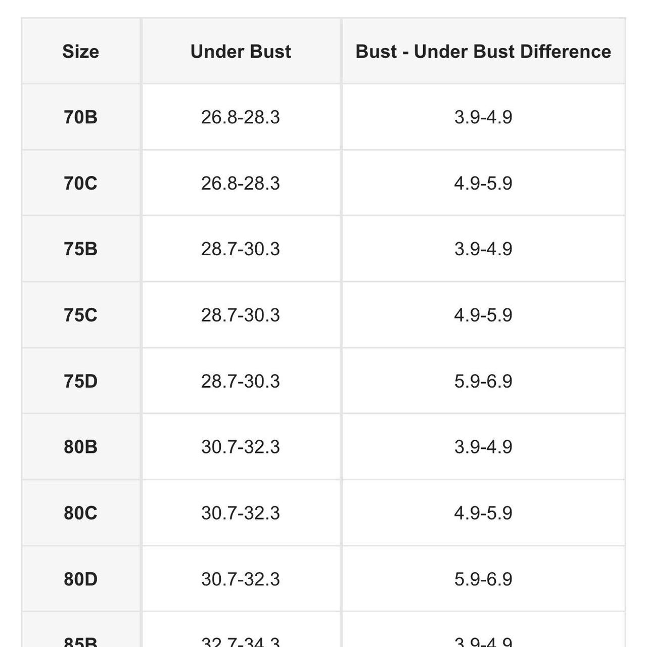Click the 75B row difference value 3.9-4.9
Image resolution: width=647 pixels, height=647 pixels.
pyautogui.click(x=483, y=249)
